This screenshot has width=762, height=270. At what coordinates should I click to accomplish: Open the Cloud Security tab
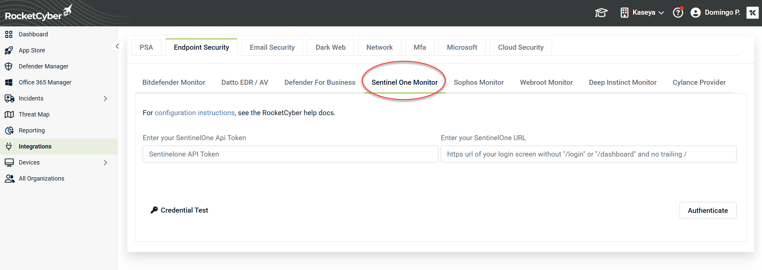point(521,47)
